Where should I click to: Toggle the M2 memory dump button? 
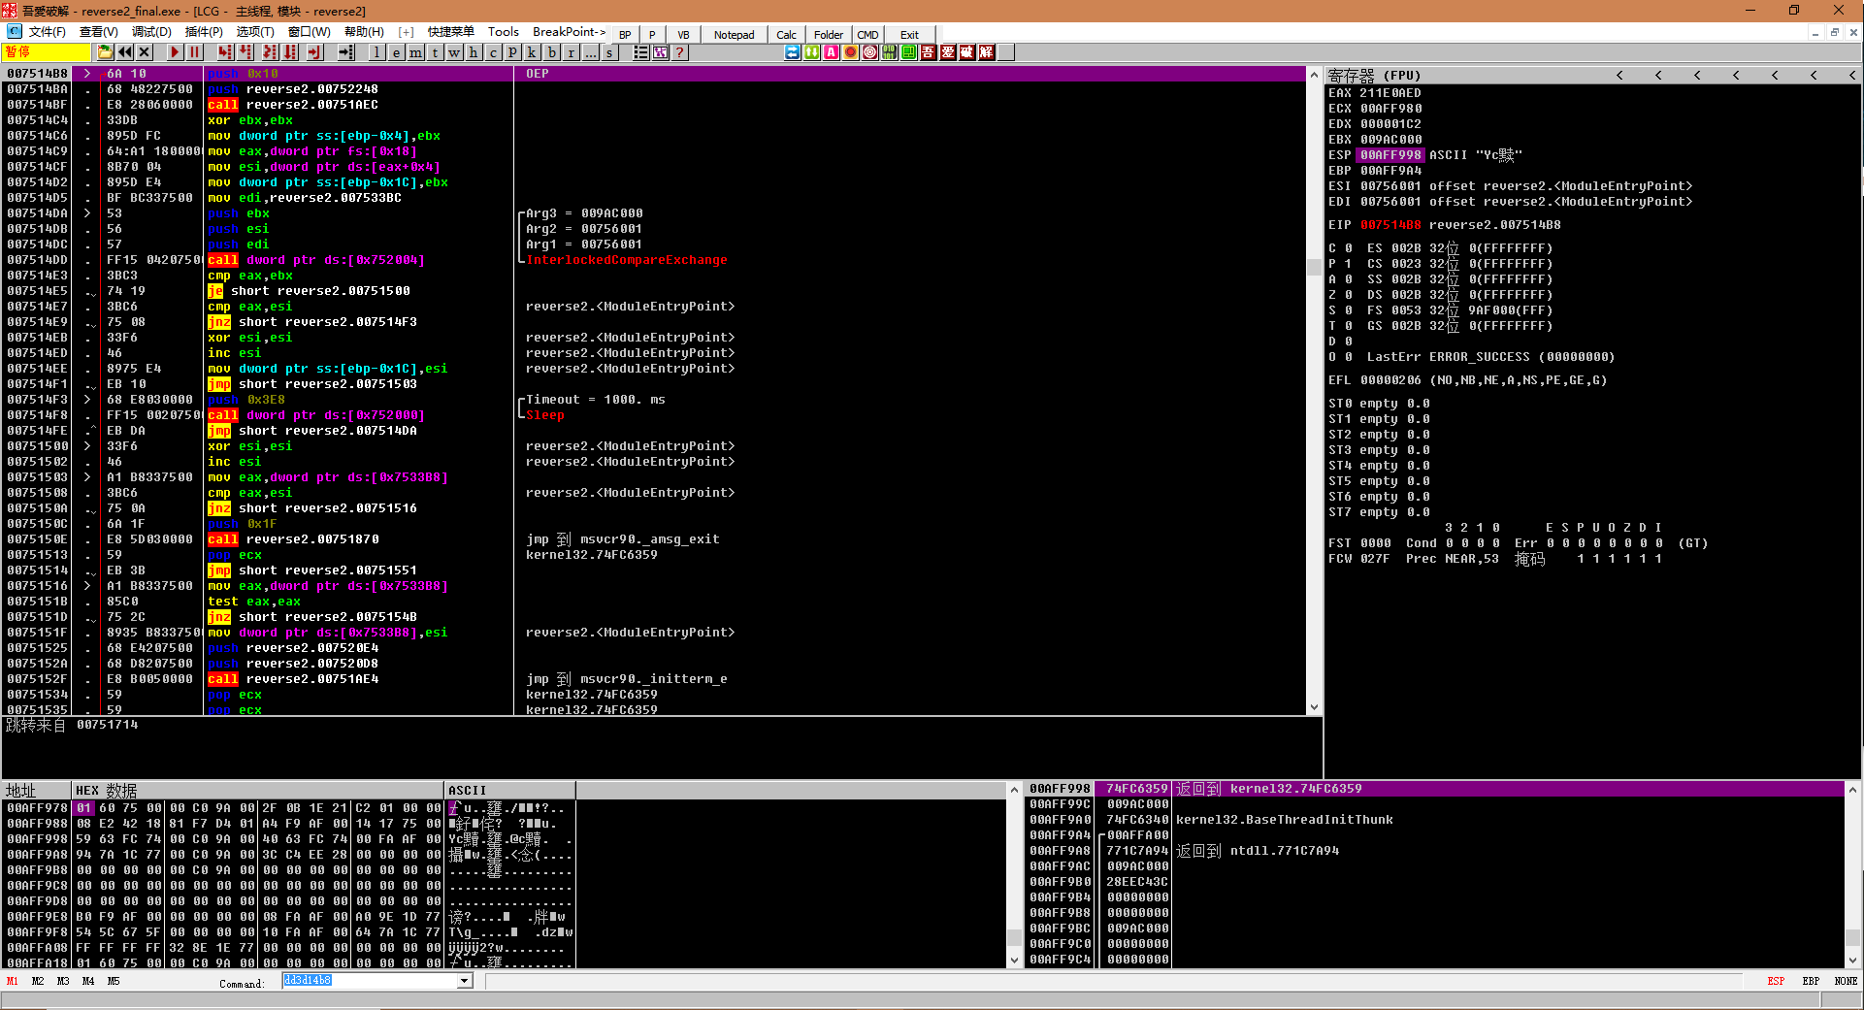tap(38, 981)
